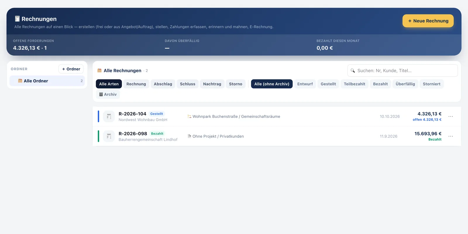Show only Entwurf invoices
The height and width of the screenshot is (234, 468).
pos(305,84)
